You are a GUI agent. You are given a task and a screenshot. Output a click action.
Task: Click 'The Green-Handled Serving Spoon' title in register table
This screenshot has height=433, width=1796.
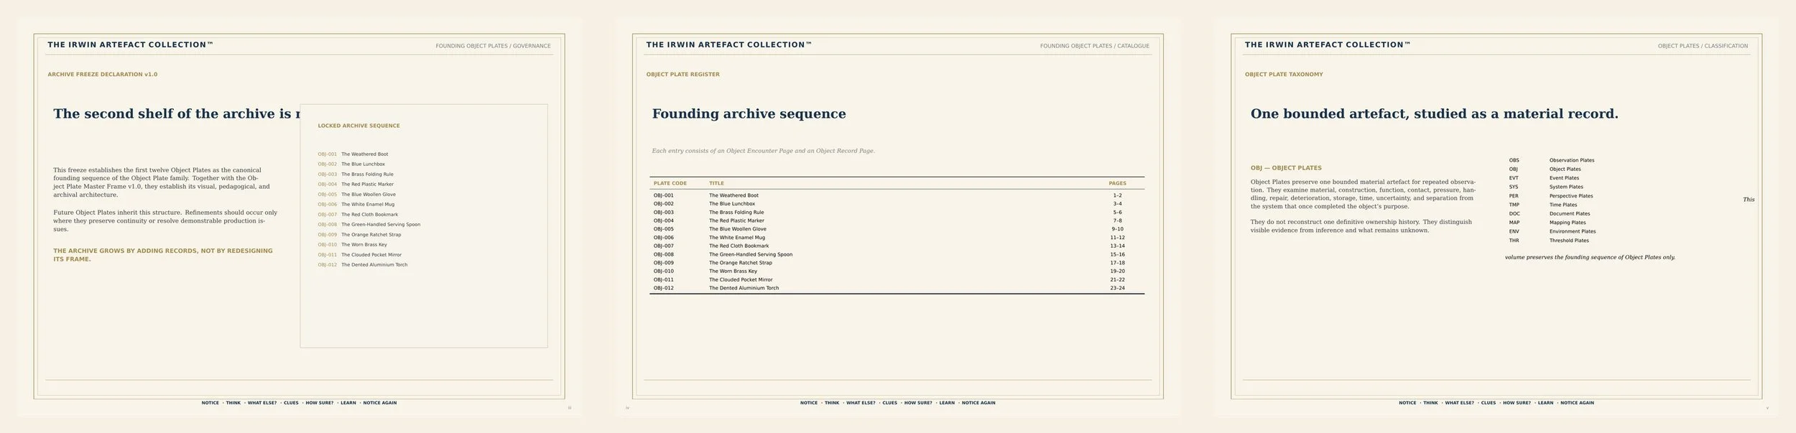pos(751,254)
